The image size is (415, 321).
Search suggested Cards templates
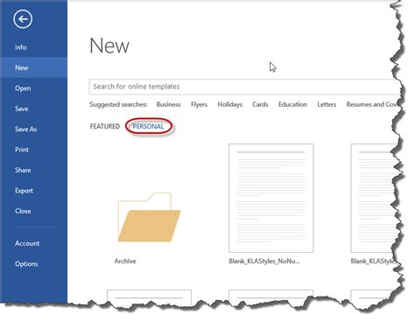(260, 104)
